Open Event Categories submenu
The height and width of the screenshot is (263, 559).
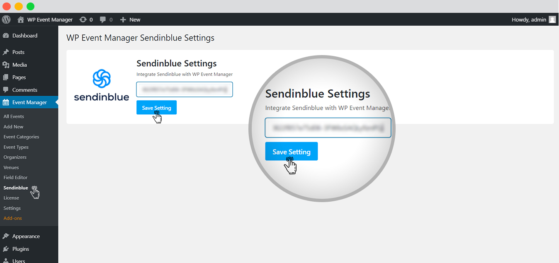21,137
